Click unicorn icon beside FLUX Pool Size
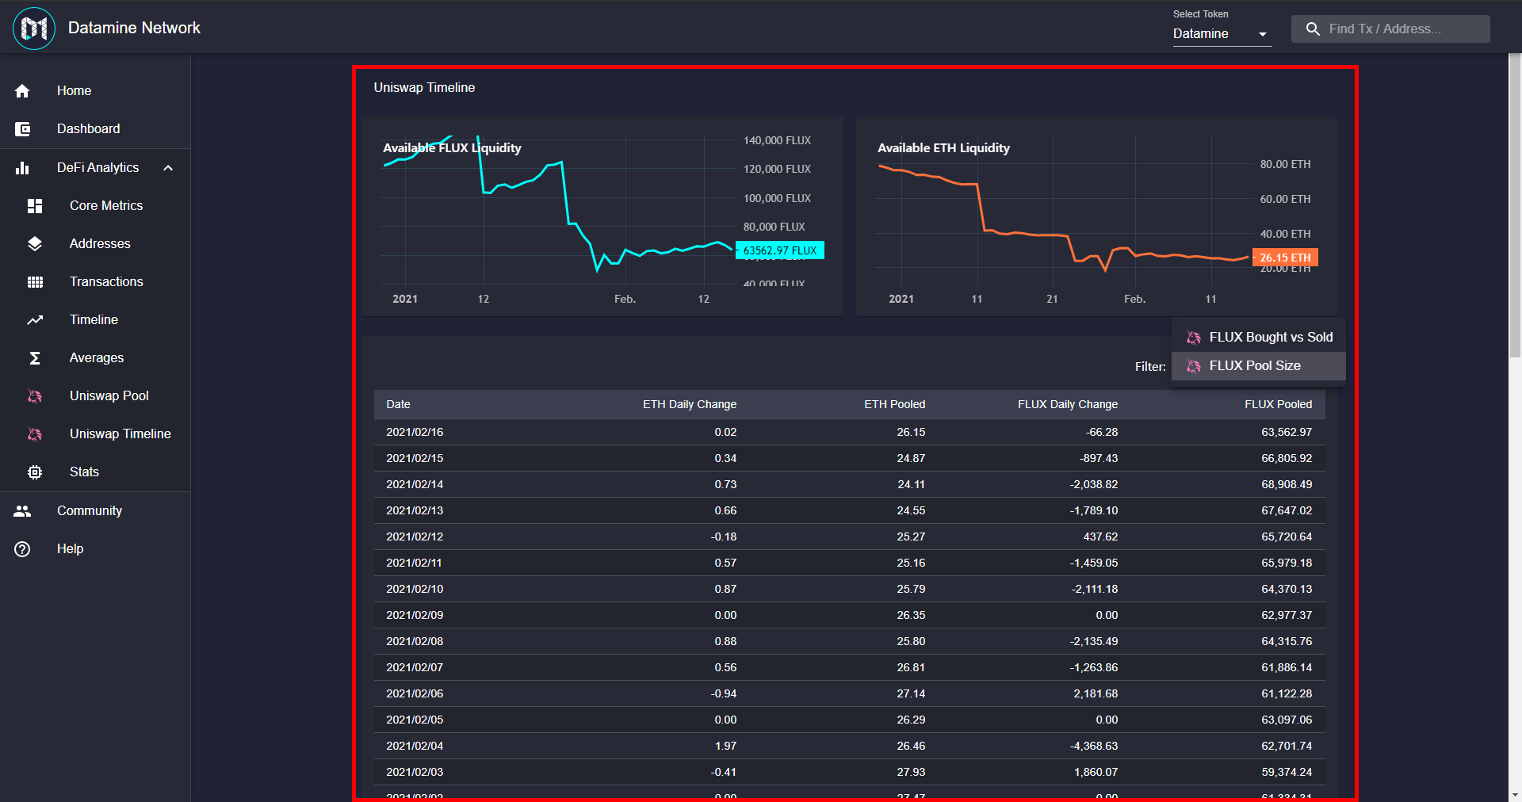Screen dimensions: 1522x802 click(1194, 366)
